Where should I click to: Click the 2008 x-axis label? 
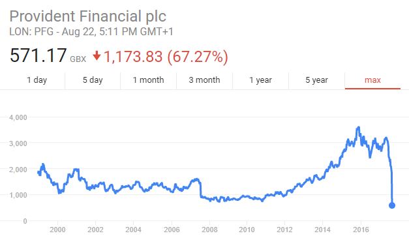209,230
